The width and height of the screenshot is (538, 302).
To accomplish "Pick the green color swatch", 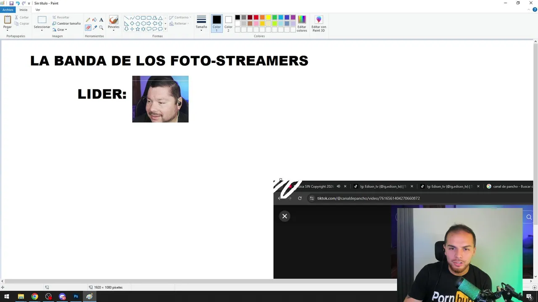I will click(274, 17).
